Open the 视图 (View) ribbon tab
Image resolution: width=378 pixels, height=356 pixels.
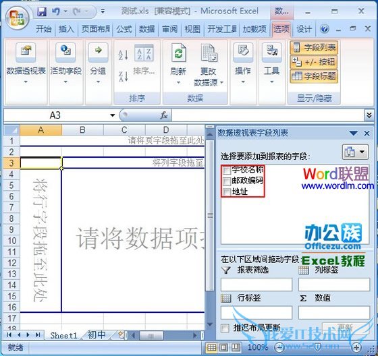pyautogui.click(x=192, y=29)
